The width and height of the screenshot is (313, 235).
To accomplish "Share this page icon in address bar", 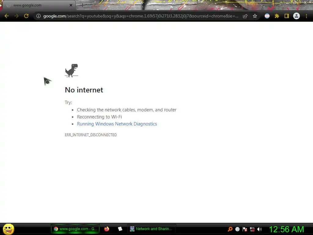I will (245, 16).
